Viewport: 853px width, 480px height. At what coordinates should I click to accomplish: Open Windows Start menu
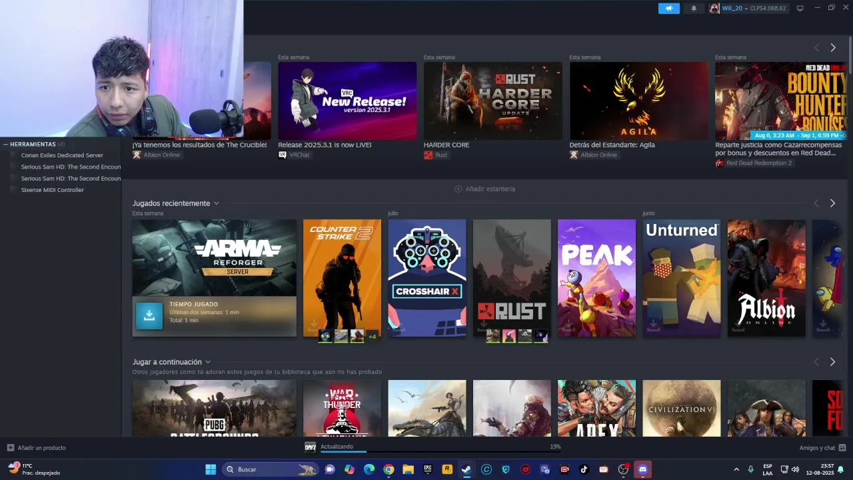(x=211, y=469)
